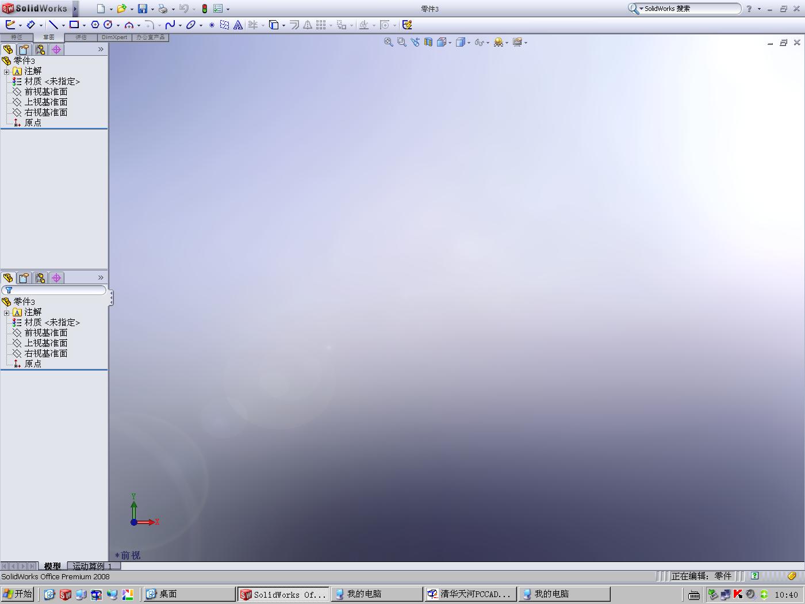
Task: Select the sketch Text tool
Action: (237, 25)
